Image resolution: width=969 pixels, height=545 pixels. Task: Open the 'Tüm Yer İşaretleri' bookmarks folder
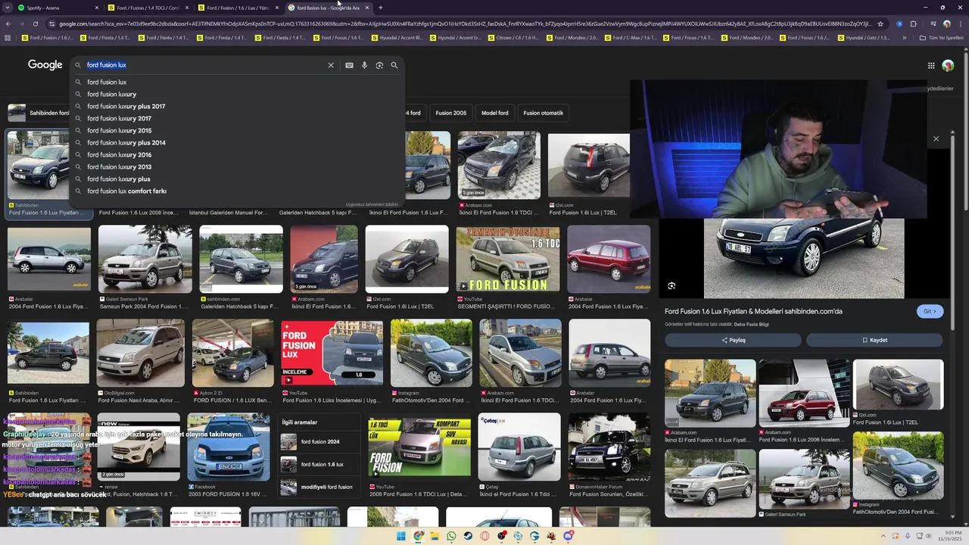pos(942,37)
